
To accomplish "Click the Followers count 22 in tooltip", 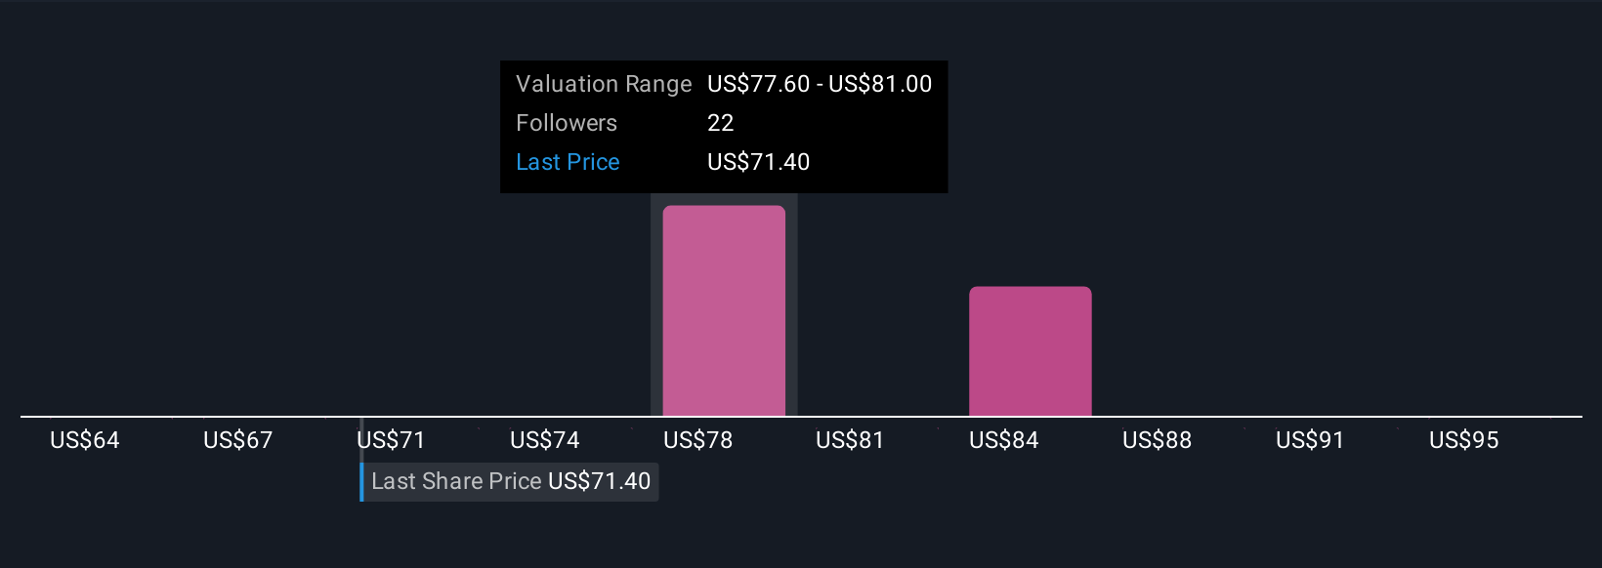I will pos(721,123).
